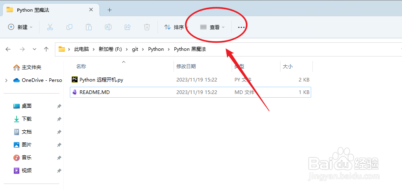402x190 pixels.
Task: Click the Share icon in toolbar
Action: (x=128, y=27)
